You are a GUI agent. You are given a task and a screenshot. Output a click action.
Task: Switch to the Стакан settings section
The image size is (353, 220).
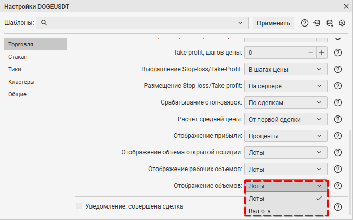tap(18, 57)
